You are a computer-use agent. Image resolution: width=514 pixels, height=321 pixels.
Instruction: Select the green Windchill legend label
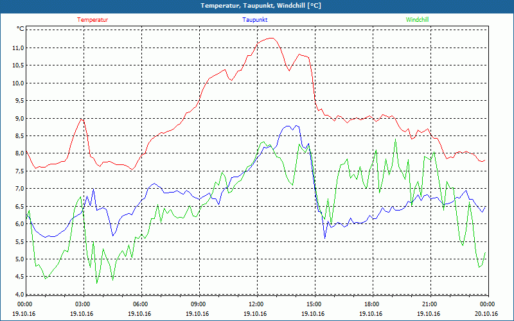[x=417, y=20]
